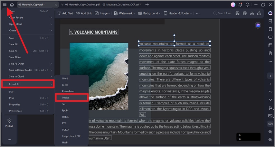Image resolution: width=275 pixels, height=147 pixels.
Task: Export to Epub format
Action: (x=71, y=111)
